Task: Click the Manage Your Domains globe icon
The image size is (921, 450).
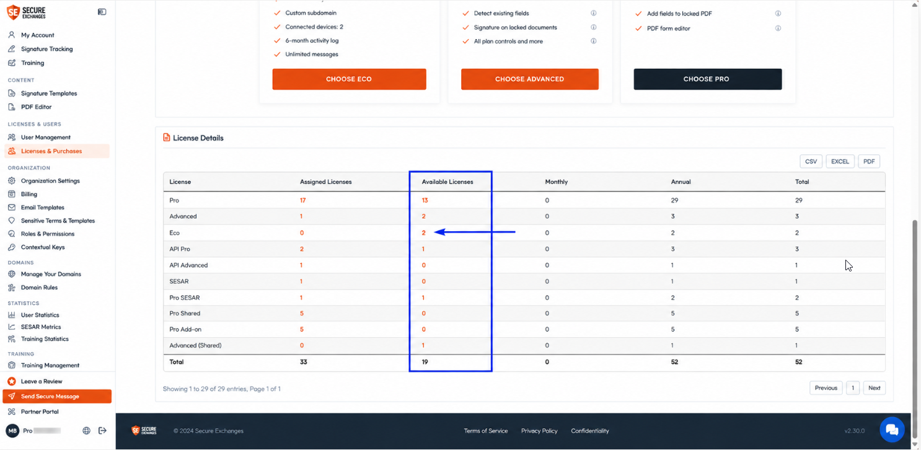Action: pyautogui.click(x=12, y=274)
